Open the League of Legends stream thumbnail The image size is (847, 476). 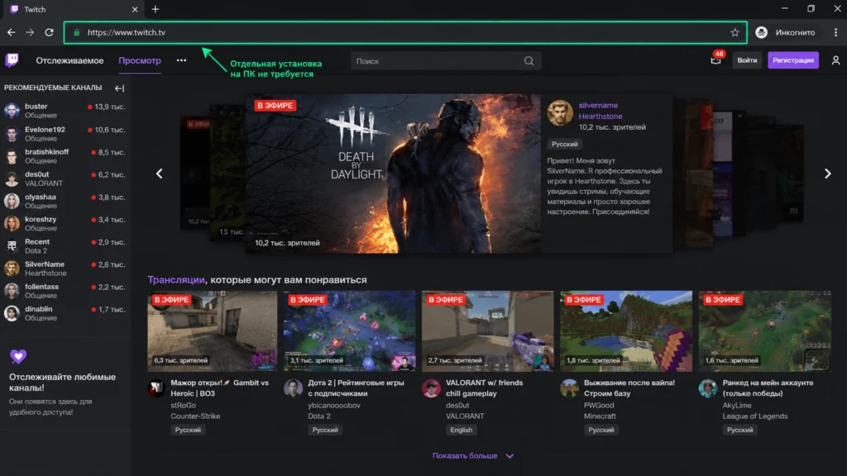[x=764, y=331]
